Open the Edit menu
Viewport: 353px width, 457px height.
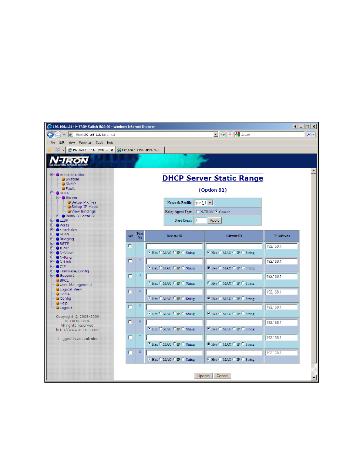pos(62,142)
